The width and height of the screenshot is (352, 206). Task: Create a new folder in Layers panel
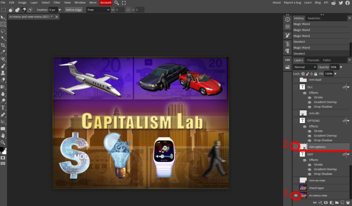pos(337,202)
